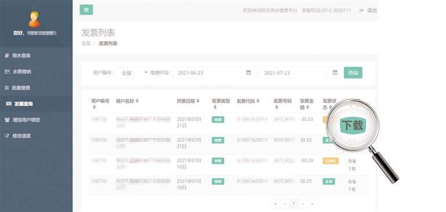
Task: Open 增加用户绑定 in the sidebar
Action: 36,120
